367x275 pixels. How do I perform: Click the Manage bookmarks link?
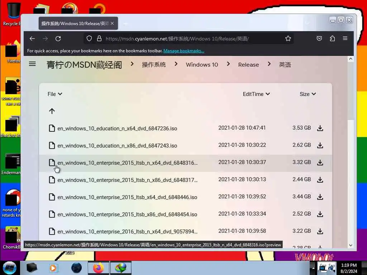[184, 51]
